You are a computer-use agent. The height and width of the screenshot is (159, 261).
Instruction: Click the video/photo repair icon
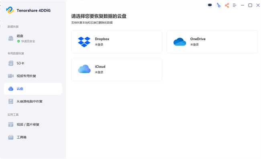point(11,124)
